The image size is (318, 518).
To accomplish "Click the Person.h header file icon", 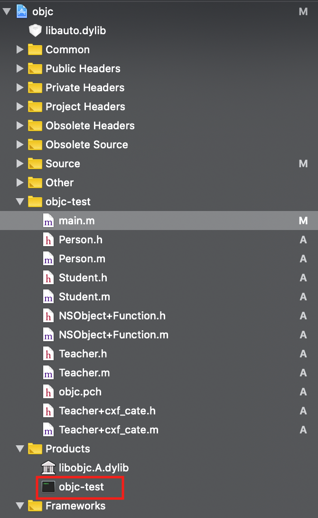I will point(48,240).
